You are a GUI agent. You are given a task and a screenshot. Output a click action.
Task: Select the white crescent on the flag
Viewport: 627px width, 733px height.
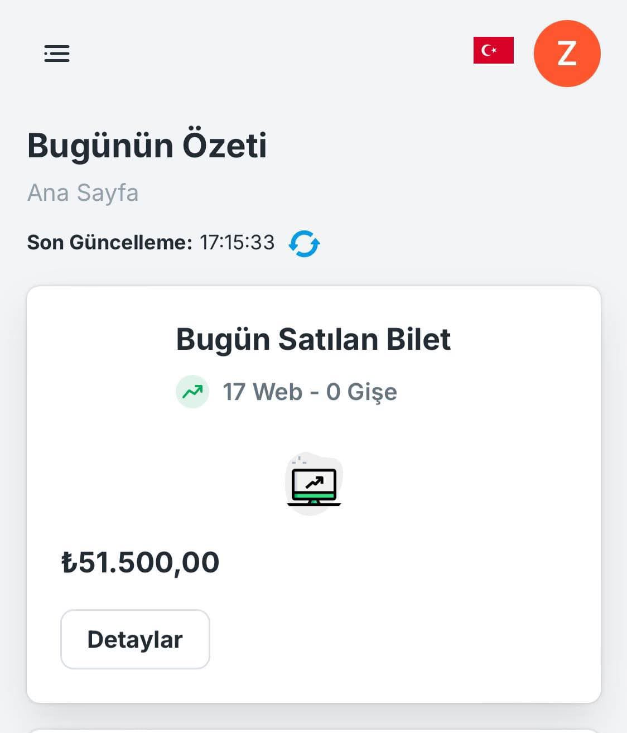[488, 50]
